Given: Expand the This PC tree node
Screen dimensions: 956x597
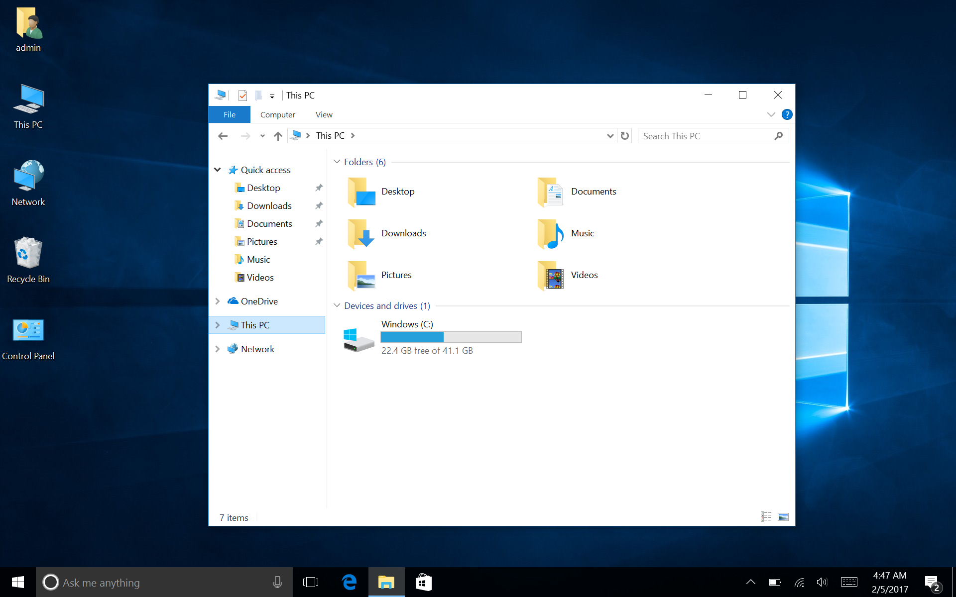Looking at the screenshot, I should pyautogui.click(x=218, y=325).
